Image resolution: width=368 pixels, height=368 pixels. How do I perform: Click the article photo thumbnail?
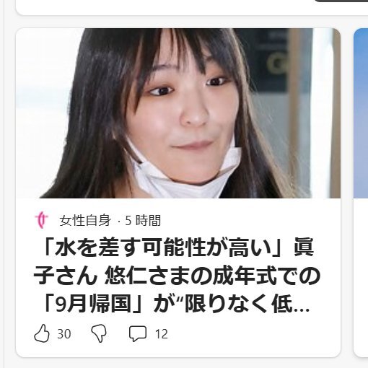click(178, 113)
